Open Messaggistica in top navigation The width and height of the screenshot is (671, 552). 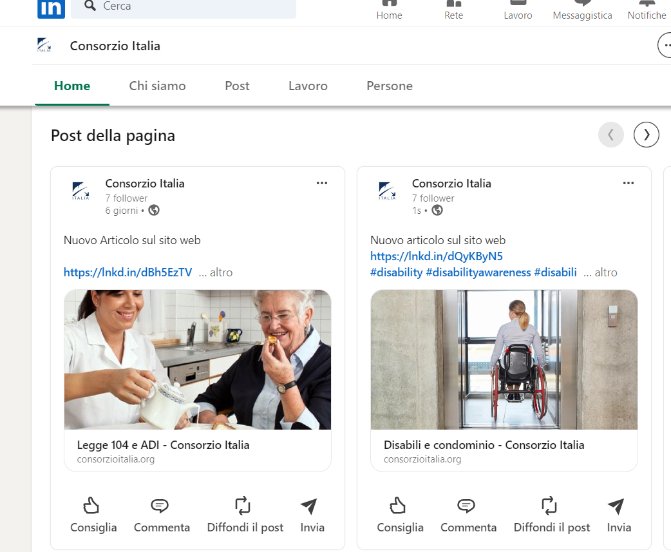point(582,9)
